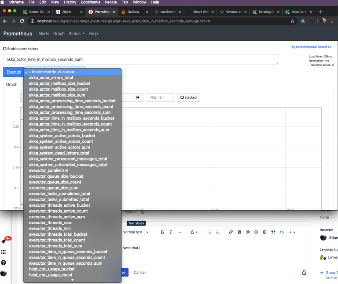
Task: Click the Res. (s) resolution input
Action: tap(160, 97)
